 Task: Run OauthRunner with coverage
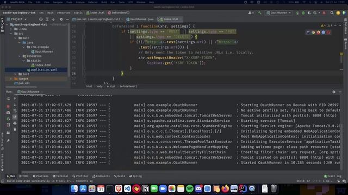[x=309, y=13]
